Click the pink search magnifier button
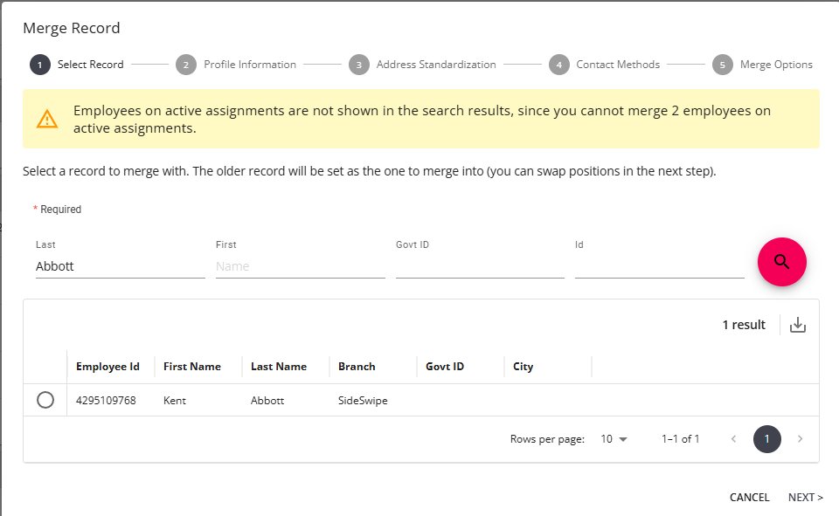The height and width of the screenshot is (516, 839). pyautogui.click(x=781, y=262)
